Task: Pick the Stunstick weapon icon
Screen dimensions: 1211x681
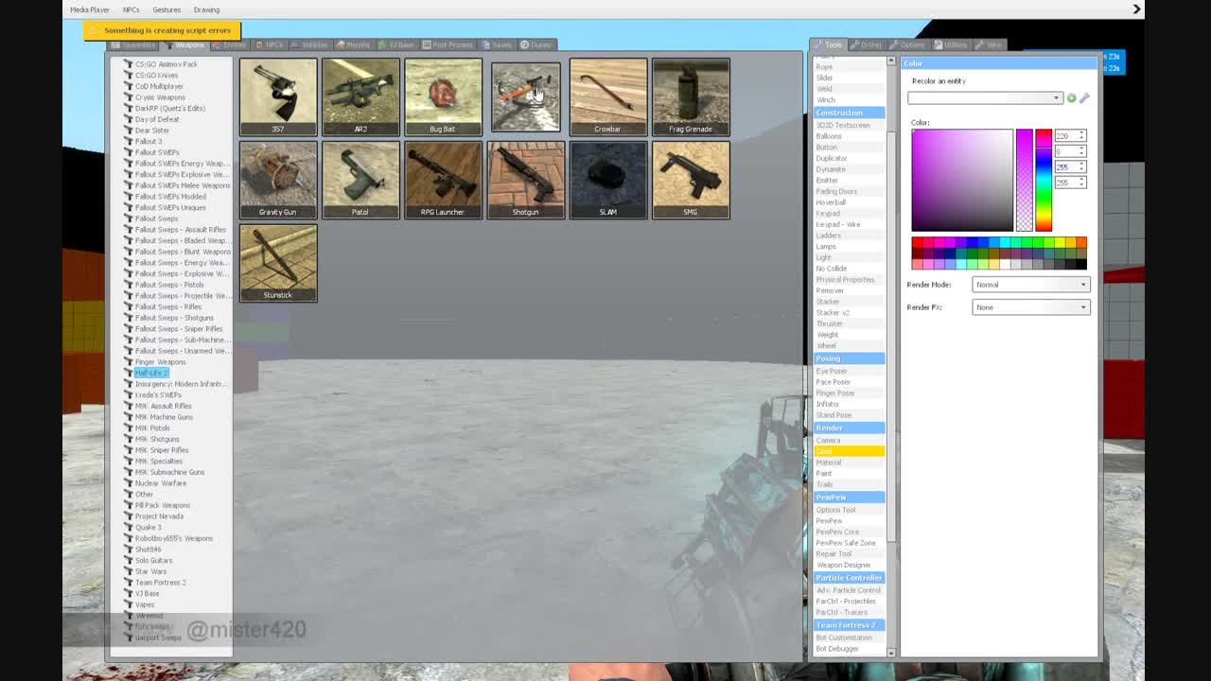Action: pyautogui.click(x=278, y=263)
